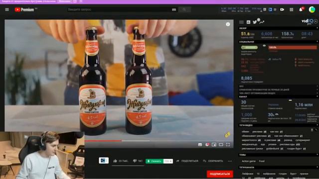Click the red Подписаться subscribe button

[x=220, y=174]
